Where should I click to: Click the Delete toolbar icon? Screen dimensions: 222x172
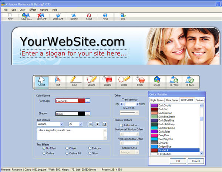coord(74,16)
